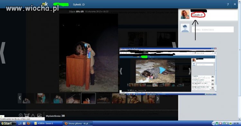Select the thumbnail of two people hugging
Viewport: 241px width, 126px height.
[x=27, y=98]
